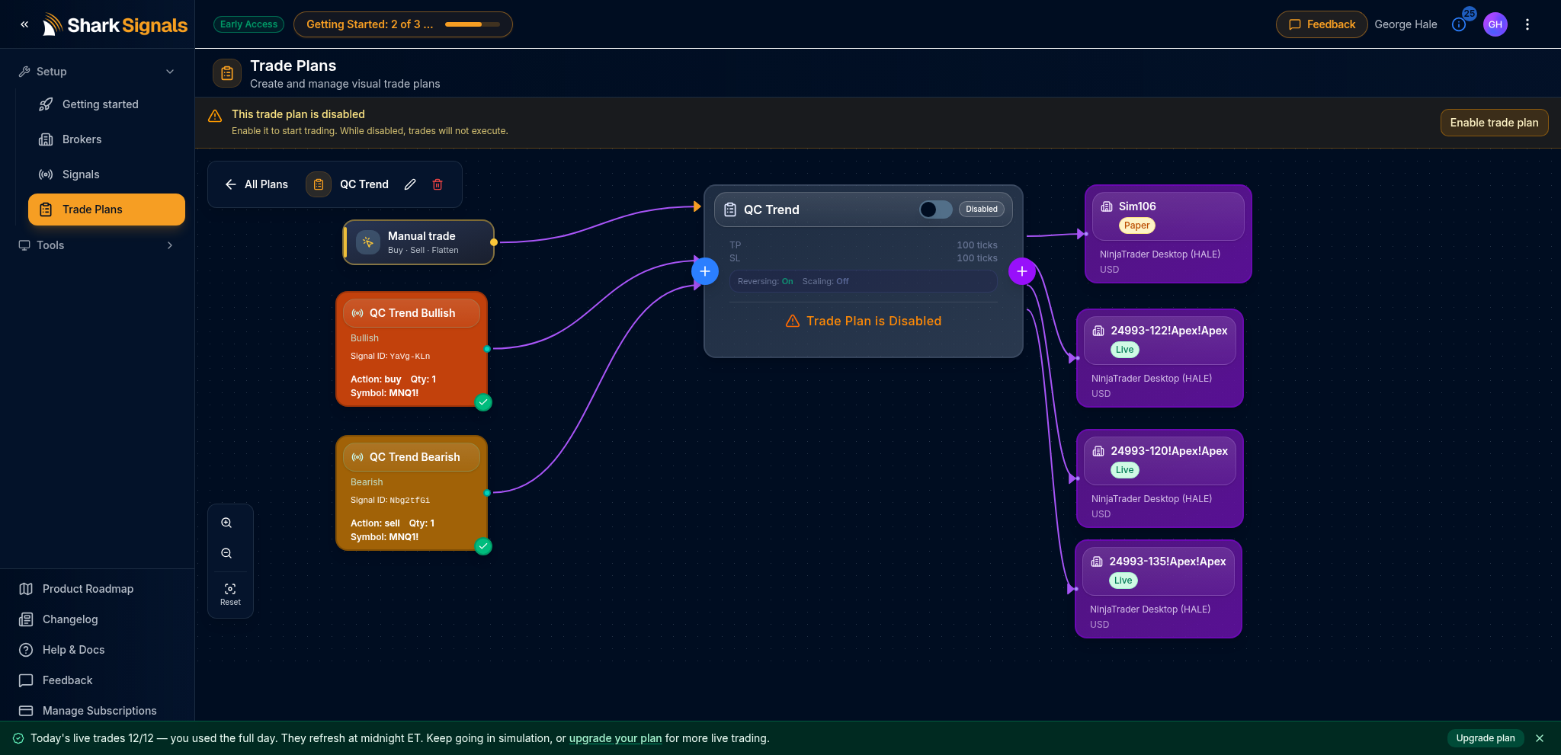Zoom in on the canvas
The width and height of the screenshot is (1561, 755).
pyautogui.click(x=226, y=523)
